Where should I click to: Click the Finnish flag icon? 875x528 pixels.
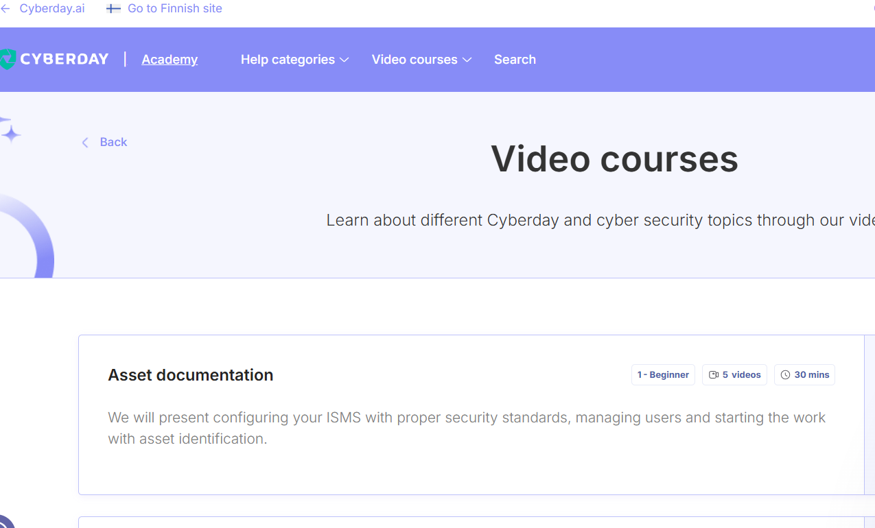[113, 9]
